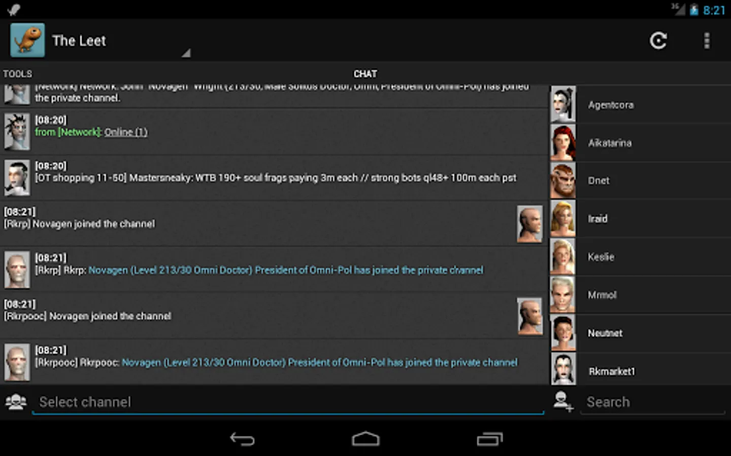
Task: Tap Dnet's avatar image
Action: [x=563, y=180]
